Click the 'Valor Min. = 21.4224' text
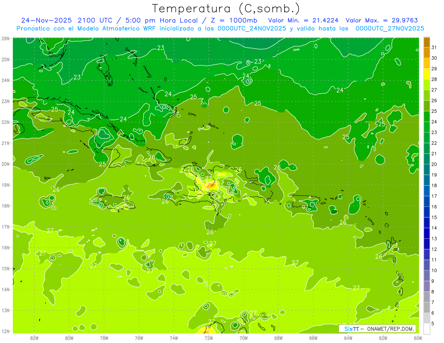This screenshot has width=444, height=343. click(303, 20)
